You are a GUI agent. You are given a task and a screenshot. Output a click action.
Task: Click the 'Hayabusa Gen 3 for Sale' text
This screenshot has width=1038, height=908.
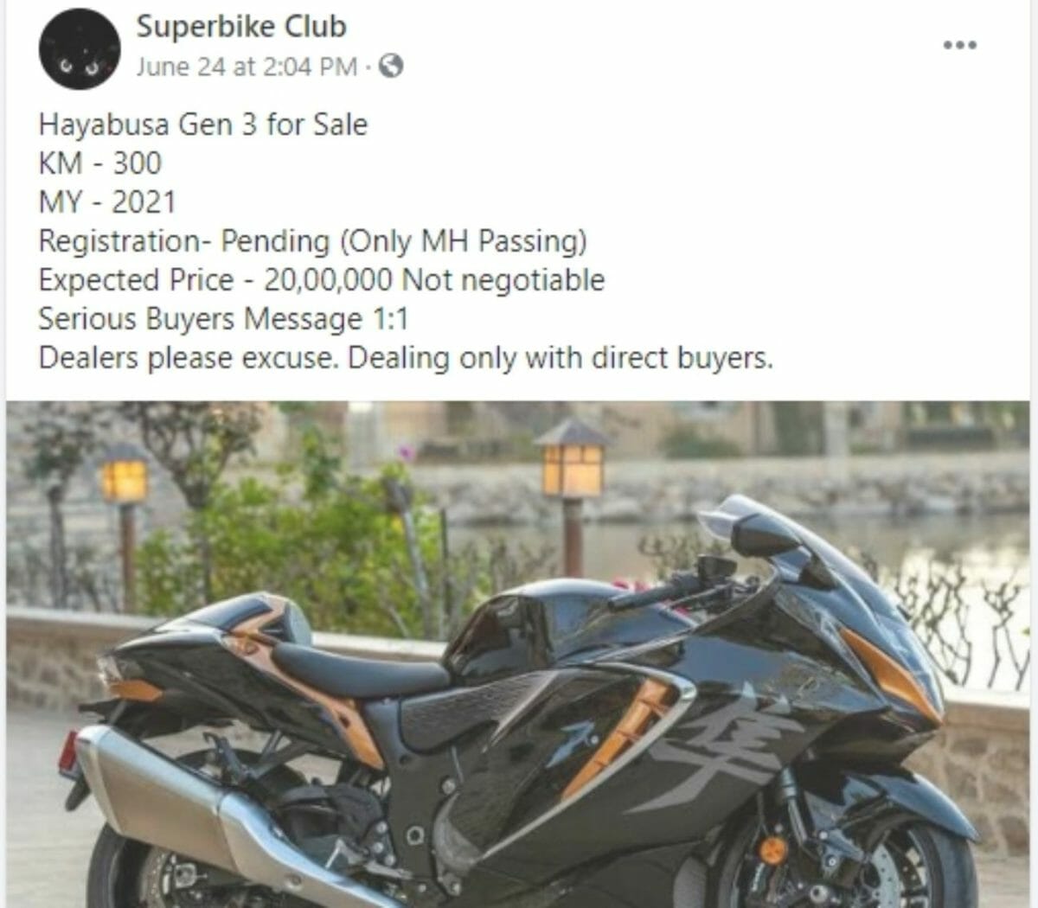pos(203,125)
